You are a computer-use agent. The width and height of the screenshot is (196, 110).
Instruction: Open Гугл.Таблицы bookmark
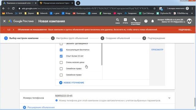click(146, 13)
